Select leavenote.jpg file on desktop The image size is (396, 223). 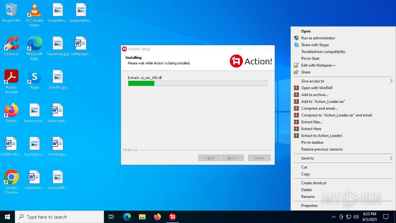58,46
